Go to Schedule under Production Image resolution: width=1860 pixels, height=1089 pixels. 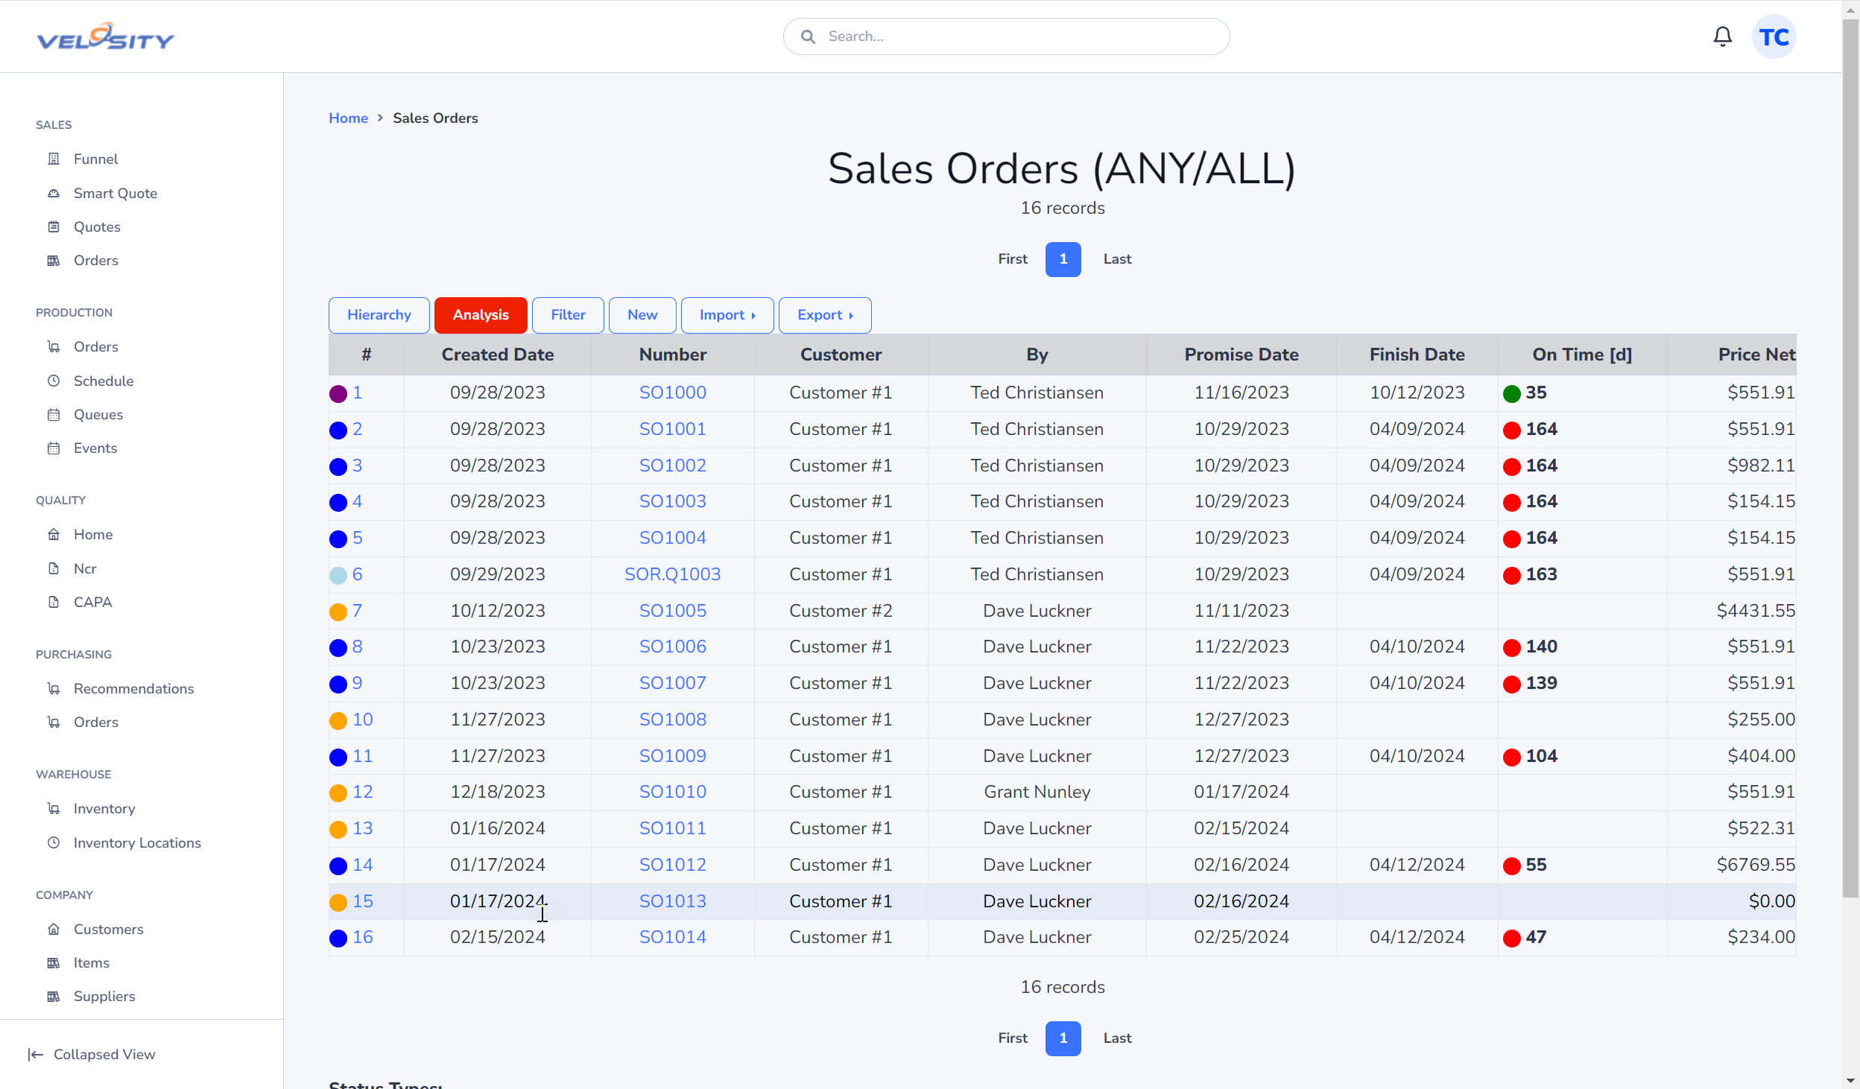(x=104, y=381)
